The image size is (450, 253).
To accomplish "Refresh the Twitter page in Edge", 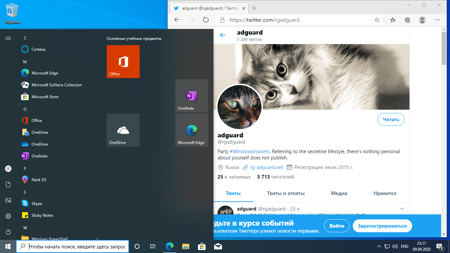I will click(206, 20).
